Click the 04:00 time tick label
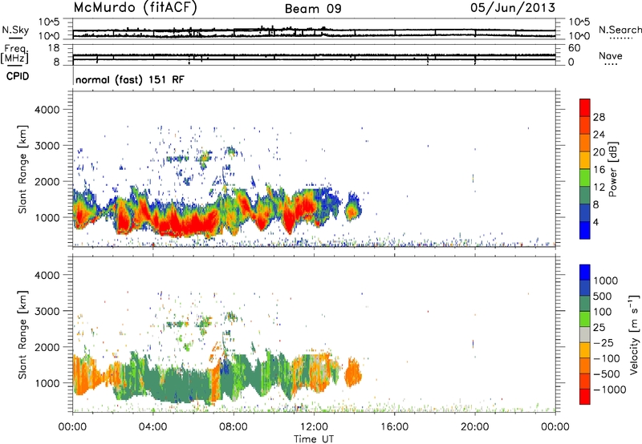Image resolution: width=642 pixels, height=444 pixels. click(153, 427)
